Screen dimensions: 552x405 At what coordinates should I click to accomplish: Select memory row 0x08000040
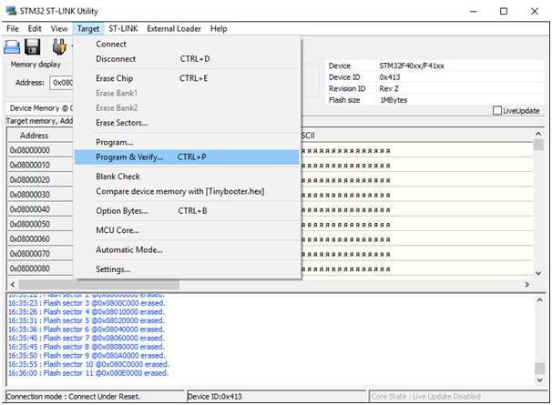[40, 209]
